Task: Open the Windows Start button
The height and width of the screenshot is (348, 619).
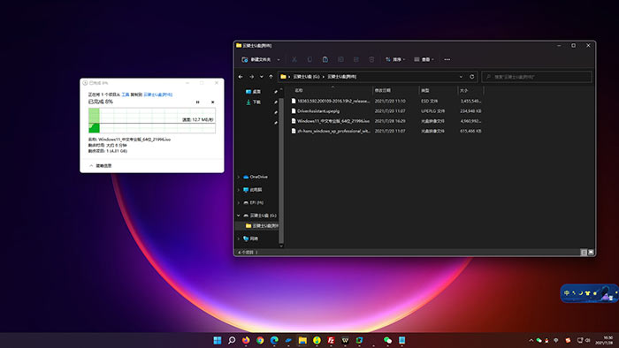Action: pyautogui.click(x=218, y=340)
